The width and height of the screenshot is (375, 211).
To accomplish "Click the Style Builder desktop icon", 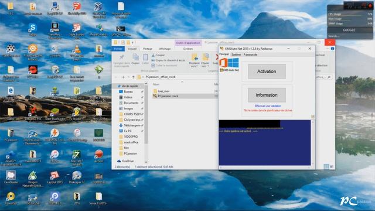I will pos(77,31).
